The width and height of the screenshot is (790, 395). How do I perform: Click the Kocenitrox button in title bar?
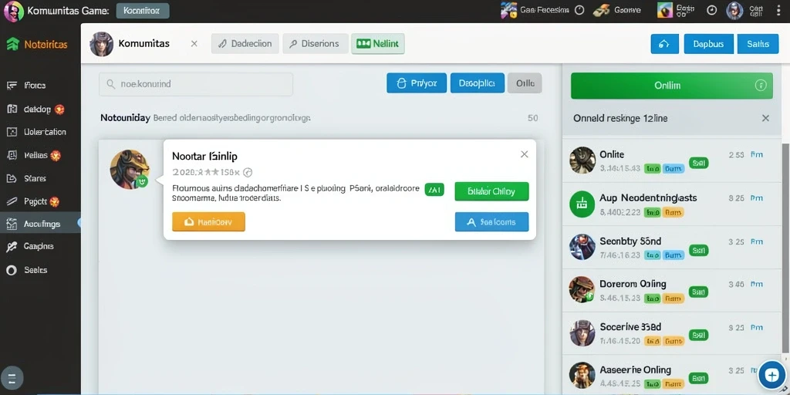click(x=143, y=11)
